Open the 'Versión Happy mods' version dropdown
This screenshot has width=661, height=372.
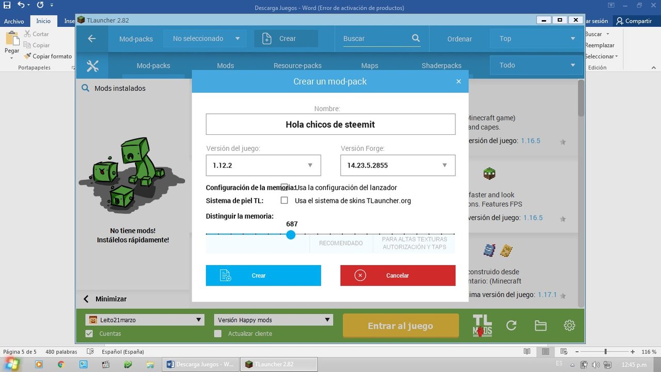click(274, 320)
